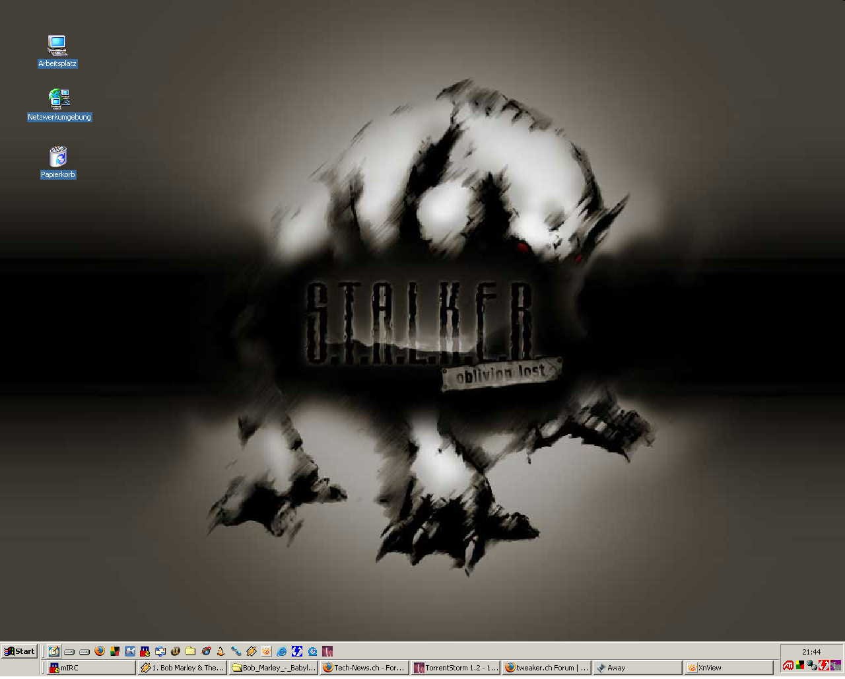Activate the XnView taskbar button
Image resolution: width=845 pixels, height=679 pixels.
pyautogui.click(x=728, y=668)
